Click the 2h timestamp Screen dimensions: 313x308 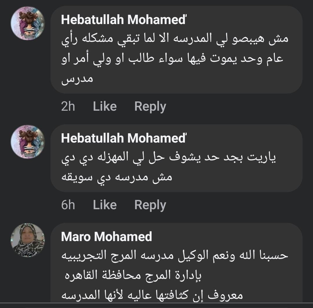(68, 106)
